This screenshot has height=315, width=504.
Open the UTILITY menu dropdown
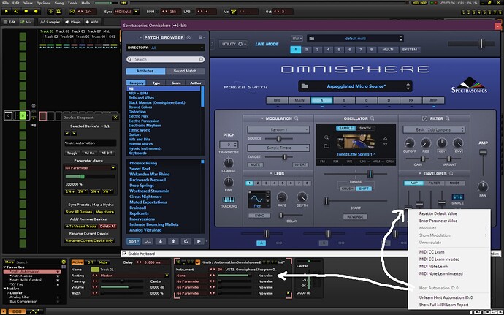(234, 44)
